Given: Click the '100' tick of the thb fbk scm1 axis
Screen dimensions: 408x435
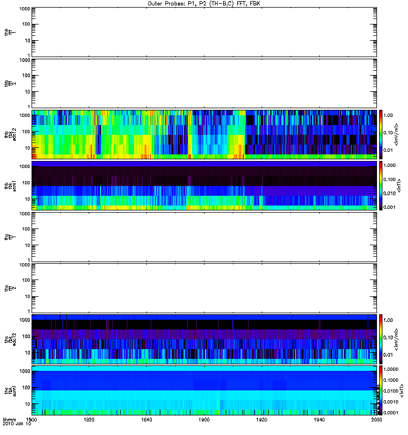Looking at the screenshot, I should [x=26, y=183].
